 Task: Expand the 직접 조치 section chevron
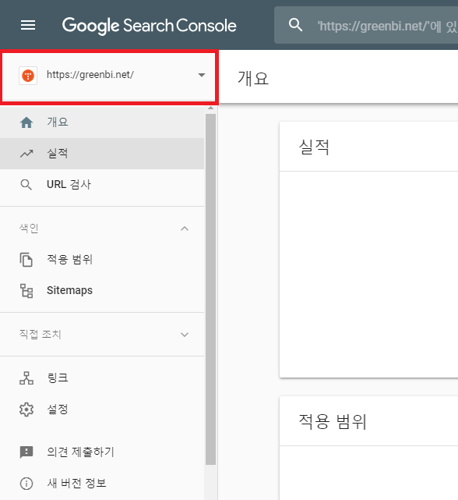click(185, 335)
